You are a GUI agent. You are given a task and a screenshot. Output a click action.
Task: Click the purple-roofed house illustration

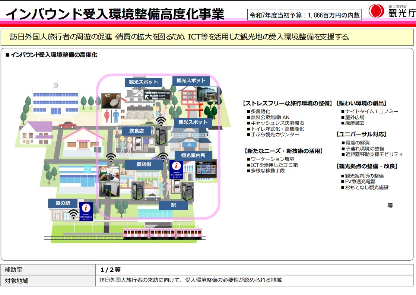(x=35, y=133)
